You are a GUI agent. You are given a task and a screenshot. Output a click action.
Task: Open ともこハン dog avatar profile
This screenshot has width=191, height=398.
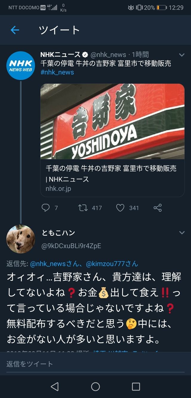pos(21,239)
